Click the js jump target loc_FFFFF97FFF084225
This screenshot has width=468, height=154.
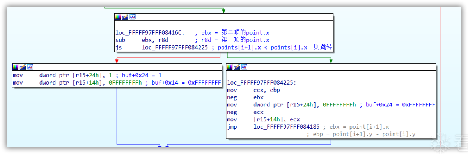coord(175,48)
